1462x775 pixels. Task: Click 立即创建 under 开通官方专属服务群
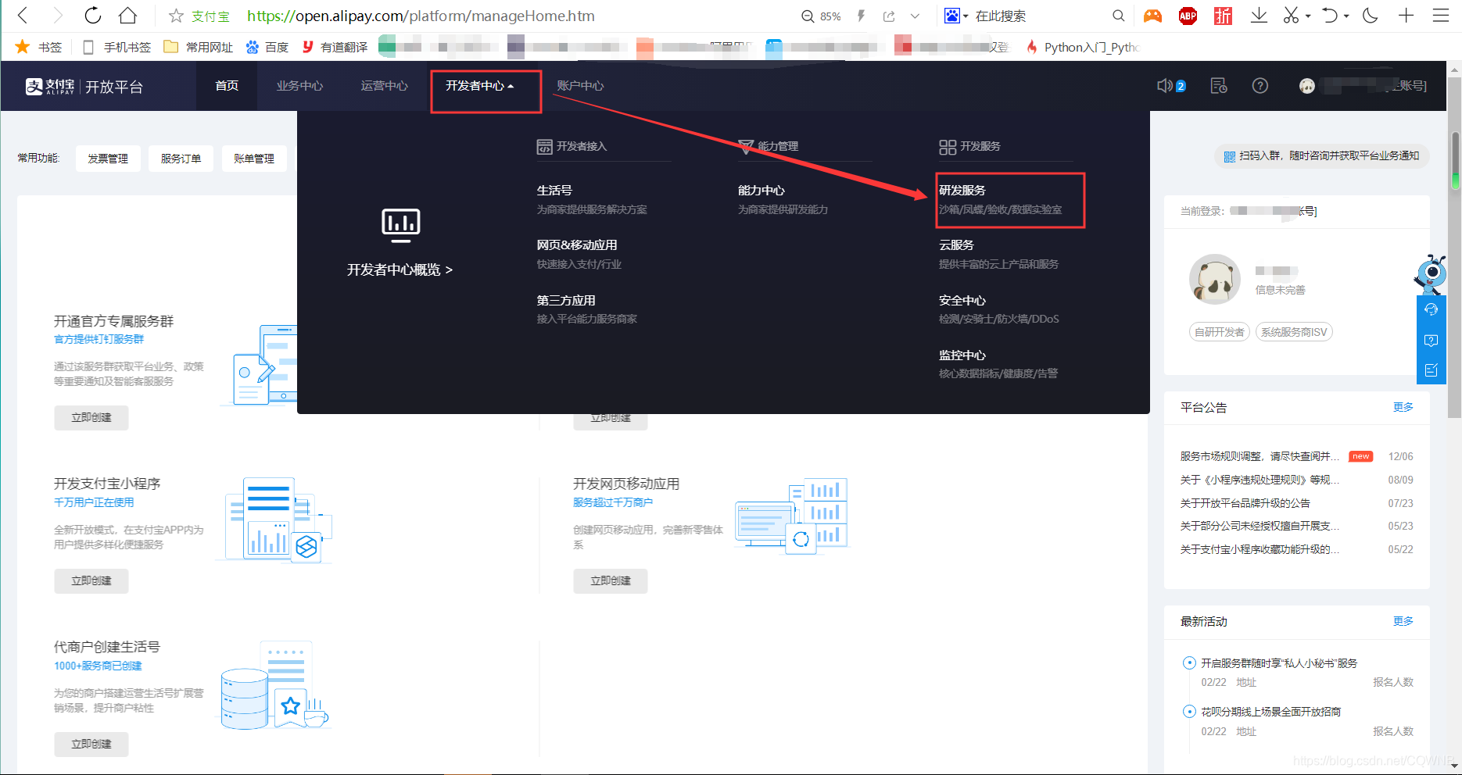pyautogui.click(x=91, y=418)
